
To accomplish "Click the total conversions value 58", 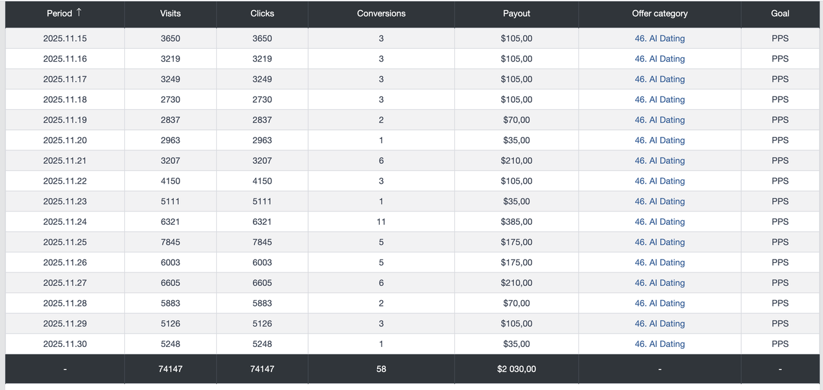I will pos(381,369).
